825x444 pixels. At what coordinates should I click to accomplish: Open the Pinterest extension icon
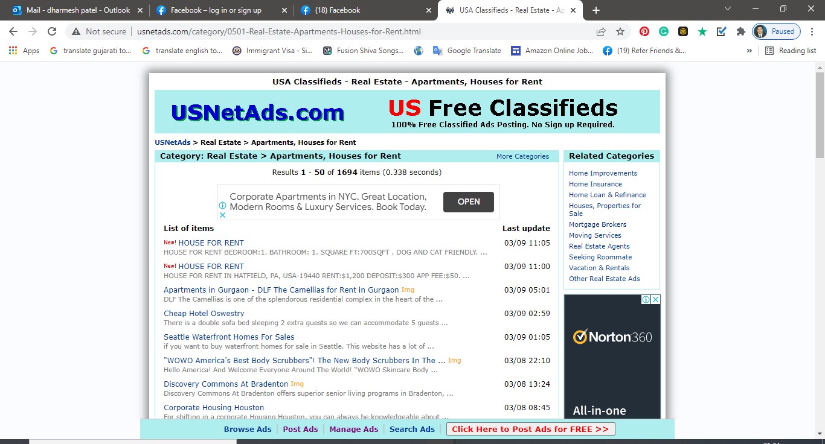coord(644,31)
